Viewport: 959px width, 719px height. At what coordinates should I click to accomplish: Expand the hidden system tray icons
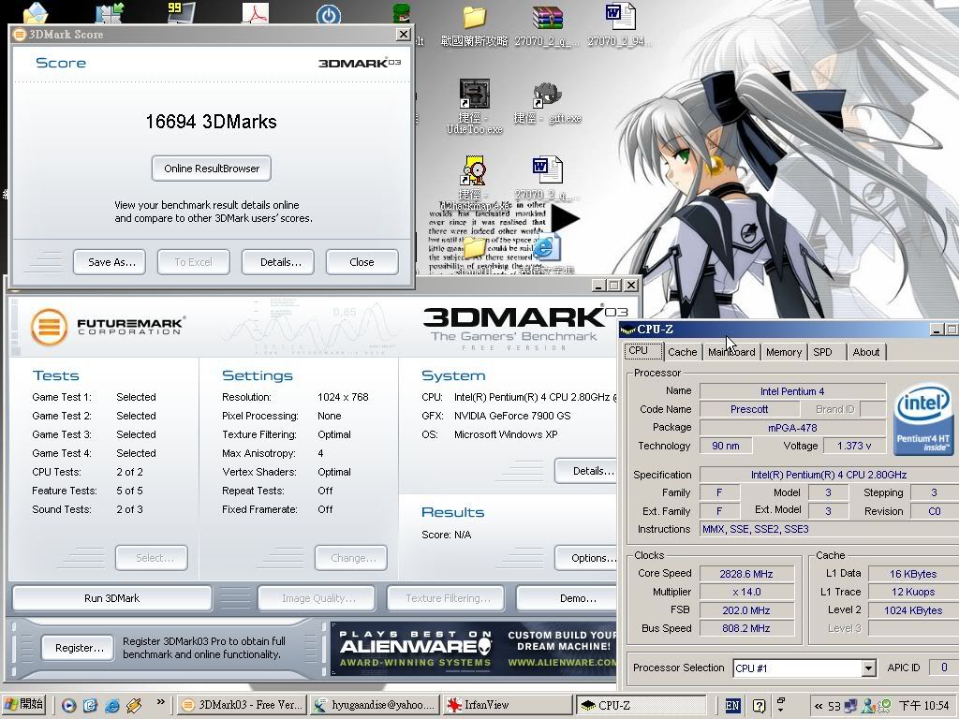click(819, 705)
